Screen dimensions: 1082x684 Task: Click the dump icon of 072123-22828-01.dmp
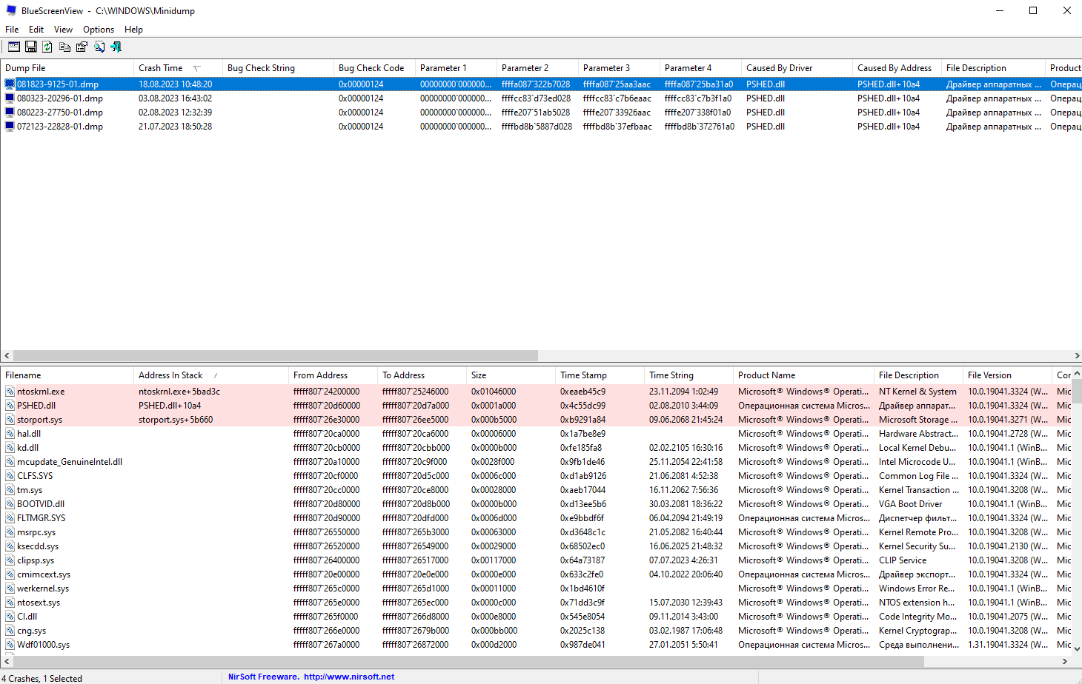coord(10,127)
